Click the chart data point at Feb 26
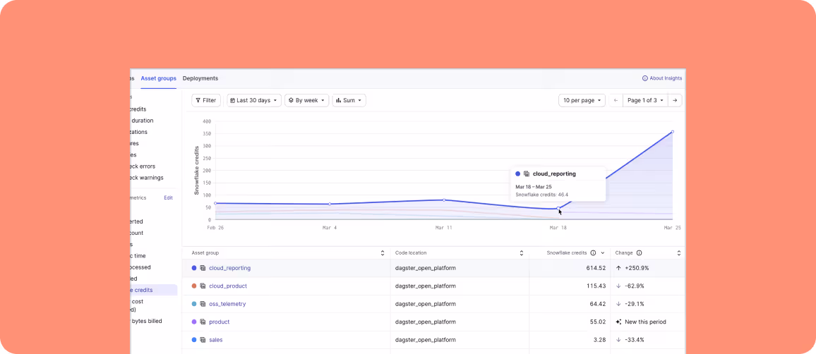This screenshot has height=354, width=816. tap(215, 203)
